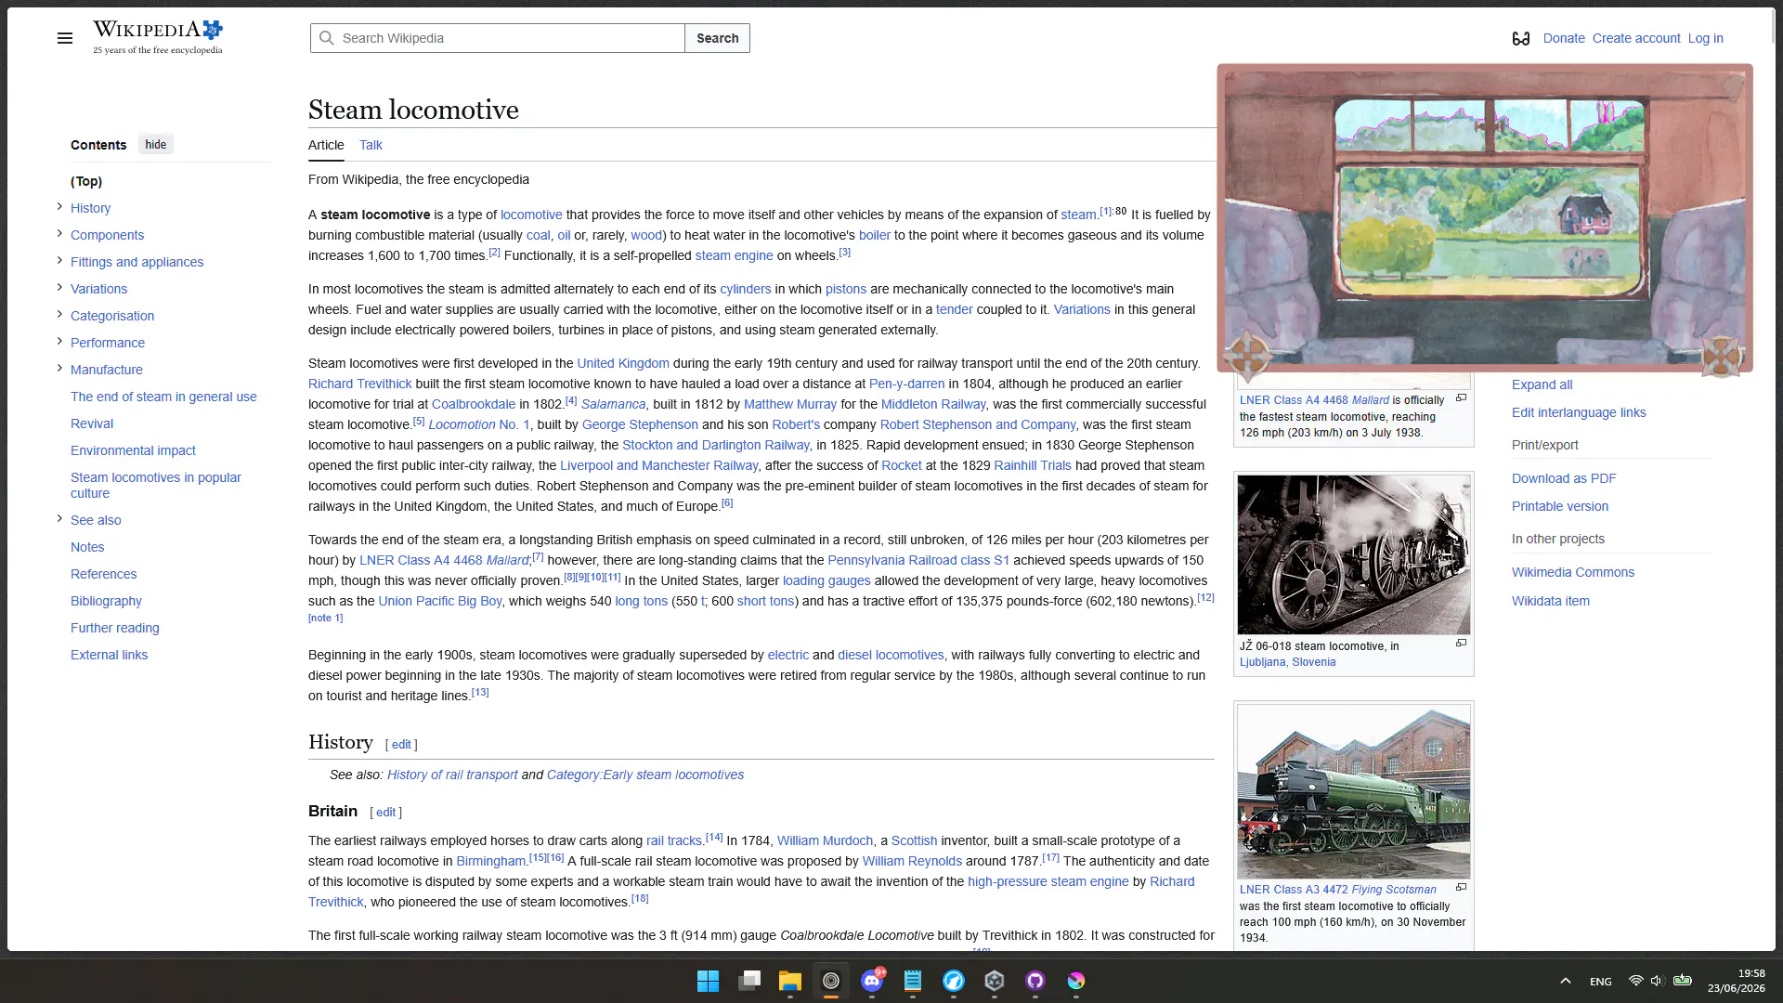
Task: Expand the Variations section in Contents
Action: coord(59,288)
